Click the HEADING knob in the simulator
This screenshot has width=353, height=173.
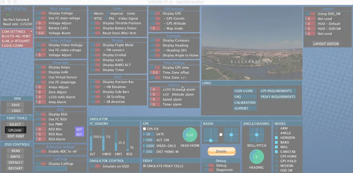point(256,157)
